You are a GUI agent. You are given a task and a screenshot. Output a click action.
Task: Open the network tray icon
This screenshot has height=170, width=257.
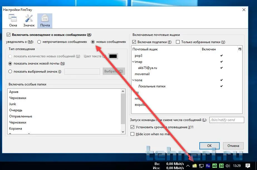coord(201,166)
